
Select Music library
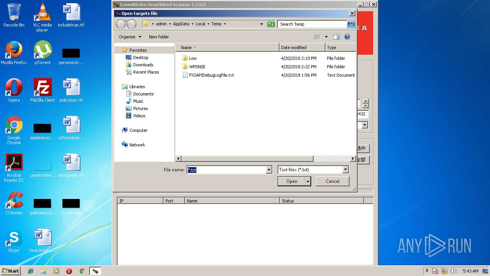click(x=138, y=101)
